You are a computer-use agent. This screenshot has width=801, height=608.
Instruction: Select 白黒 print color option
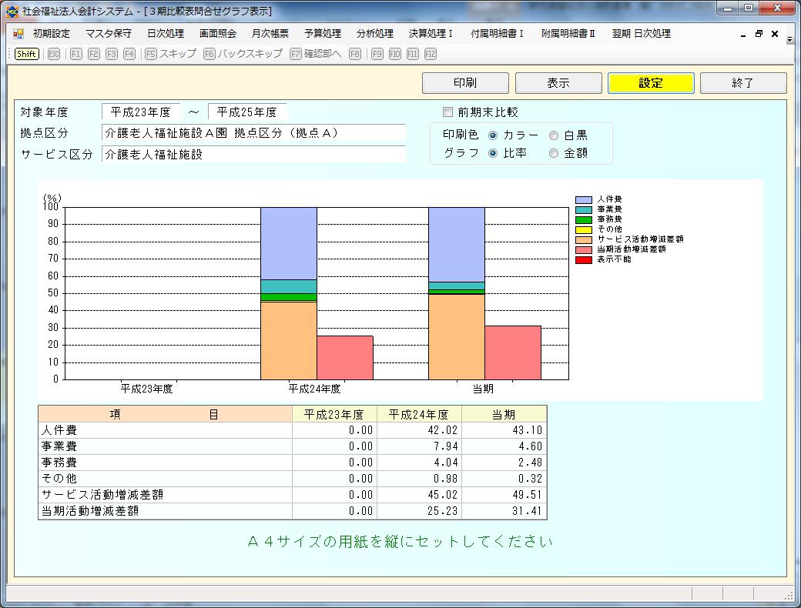(554, 135)
